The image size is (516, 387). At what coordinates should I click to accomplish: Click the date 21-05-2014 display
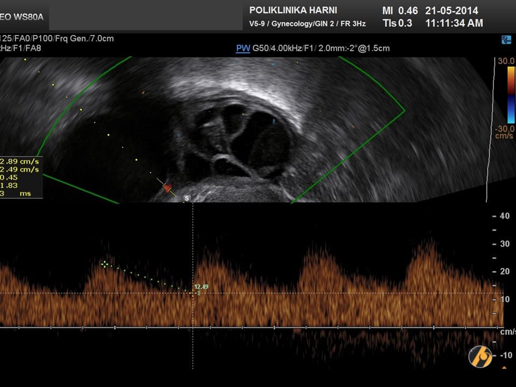tap(451, 11)
